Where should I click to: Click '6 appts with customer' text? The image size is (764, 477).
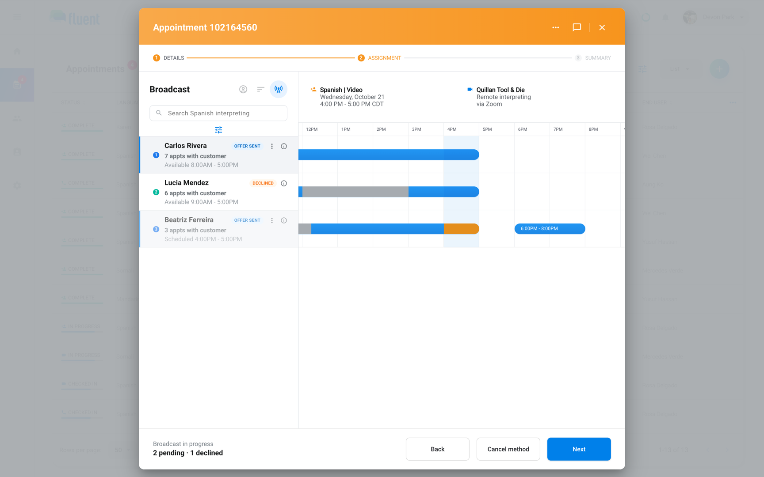coord(195,193)
